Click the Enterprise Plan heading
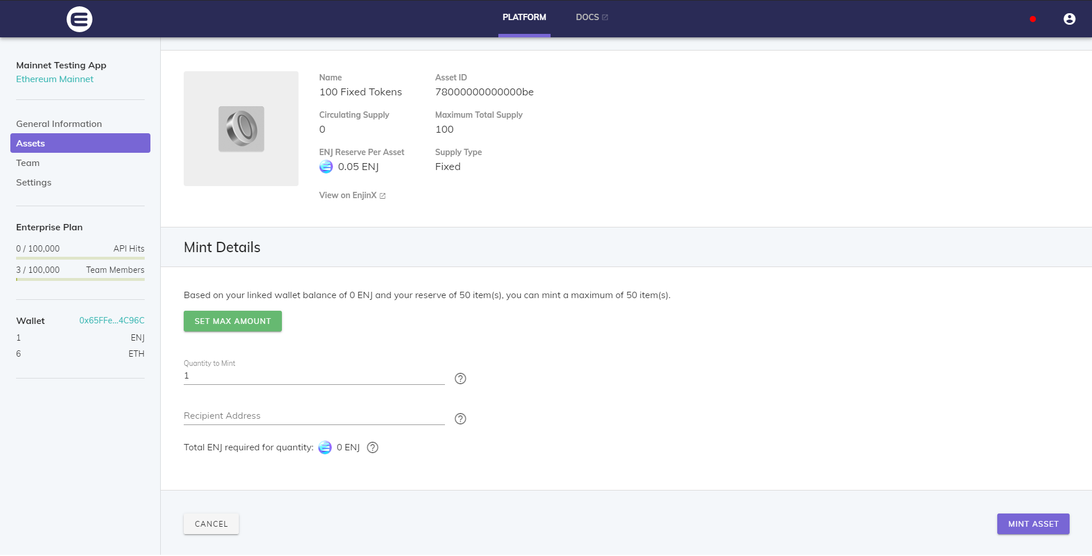This screenshot has height=556, width=1092. click(x=49, y=227)
